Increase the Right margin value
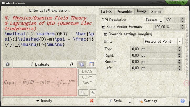The height and width of the screenshot is (107, 190). click(179, 54)
